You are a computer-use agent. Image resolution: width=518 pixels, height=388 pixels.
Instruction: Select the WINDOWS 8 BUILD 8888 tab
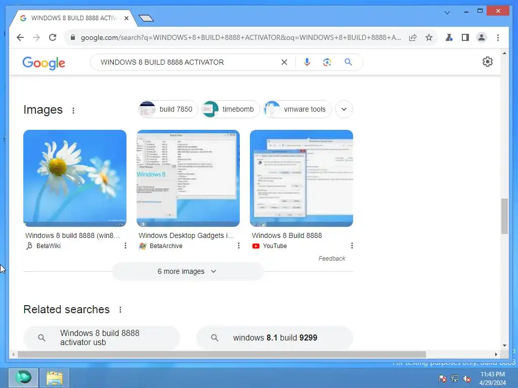click(x=73, y=18)
